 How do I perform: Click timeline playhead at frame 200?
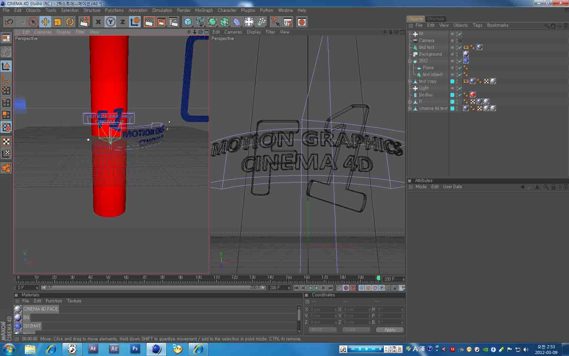coord(378,278)
